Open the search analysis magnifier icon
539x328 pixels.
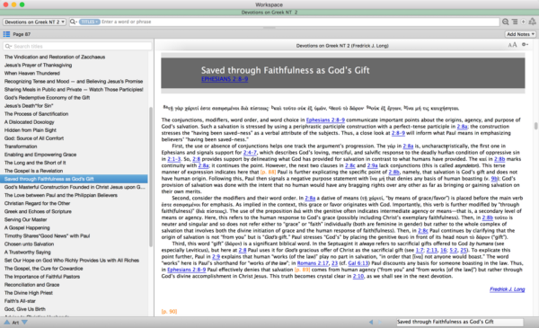point(505,22)
